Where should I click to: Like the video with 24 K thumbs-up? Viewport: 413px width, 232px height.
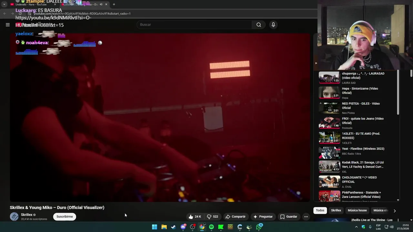pyautogui.click(x=195, y=217)
